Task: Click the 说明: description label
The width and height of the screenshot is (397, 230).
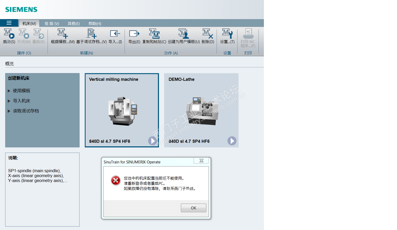Action: [x=13, y=158]
